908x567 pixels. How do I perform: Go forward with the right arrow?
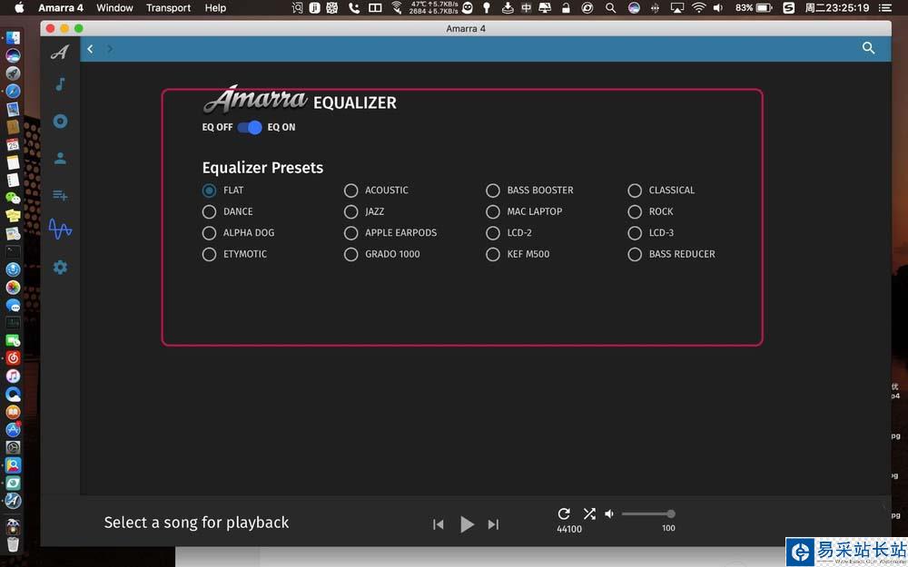tap(110, 49)
